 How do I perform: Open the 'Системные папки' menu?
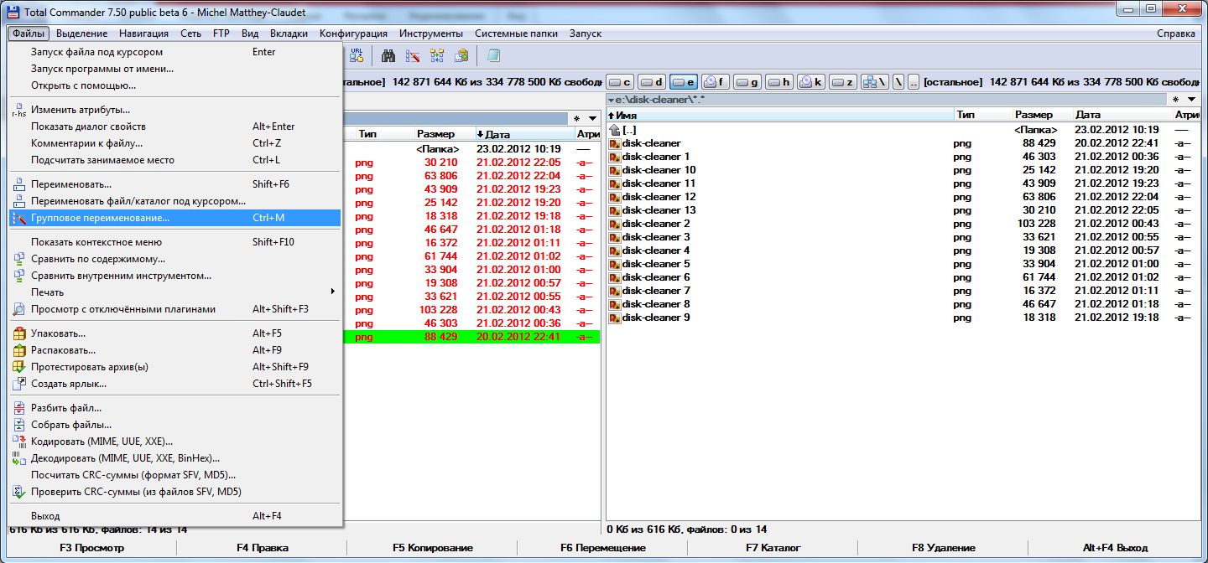516,34
